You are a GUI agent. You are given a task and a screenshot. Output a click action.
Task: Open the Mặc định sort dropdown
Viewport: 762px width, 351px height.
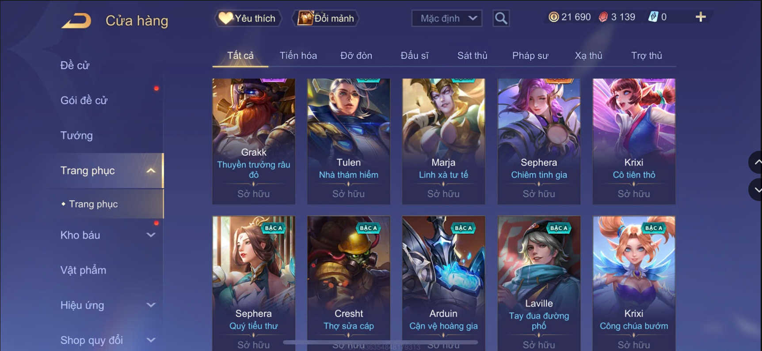point(447,18)
